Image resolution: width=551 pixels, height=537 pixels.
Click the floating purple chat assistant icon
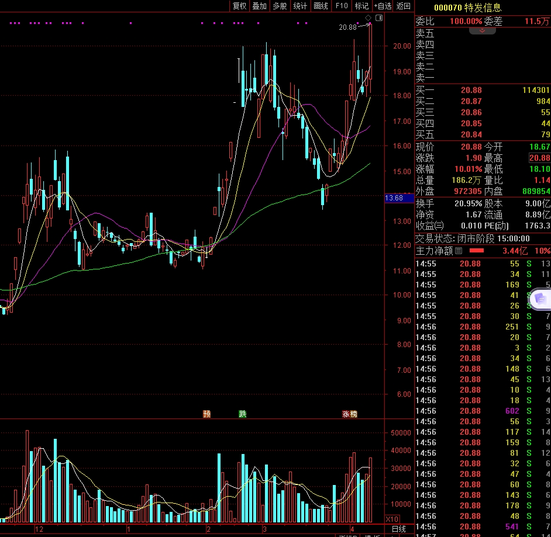click(539, 299)
